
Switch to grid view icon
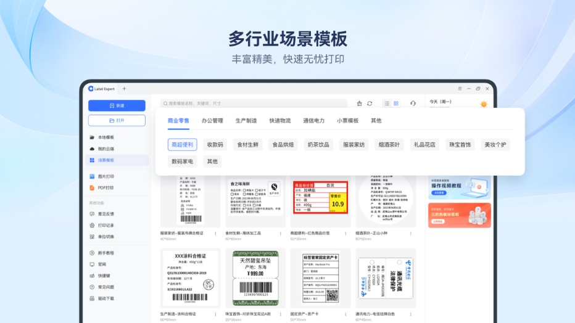[x=396, y=104]
